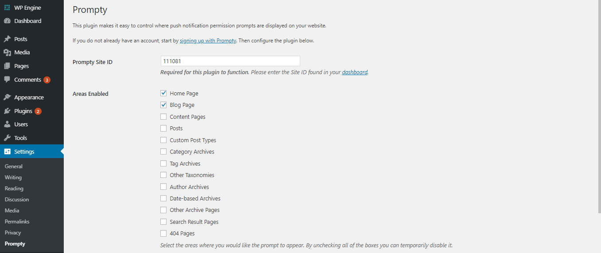Open Media settings submenu entry
The width and height of the screenshot is (601, 253).
(x=12, y=211)
